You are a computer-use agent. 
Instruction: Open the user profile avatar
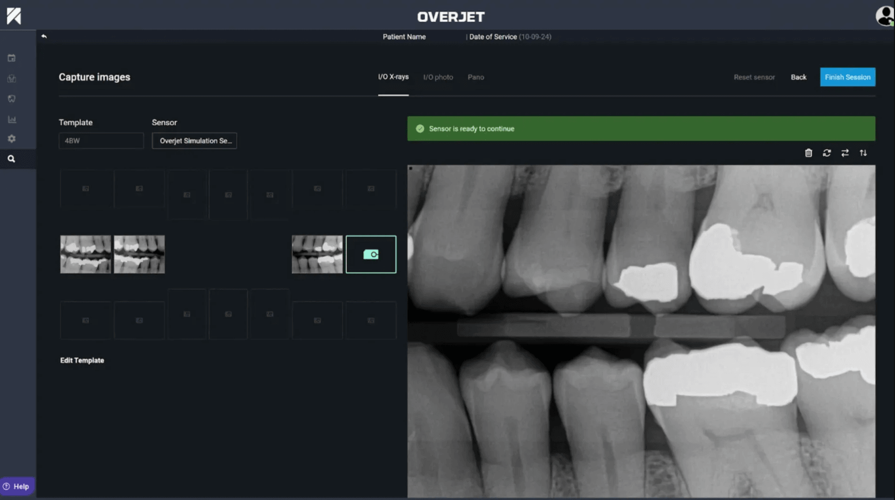point(884,16)
